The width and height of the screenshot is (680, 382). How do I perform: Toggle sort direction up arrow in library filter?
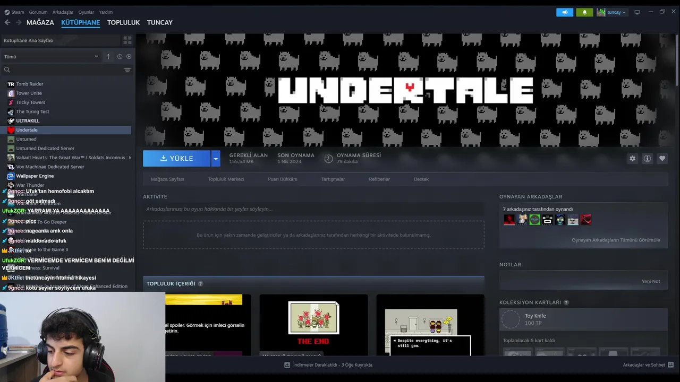[x=108, y=56]
